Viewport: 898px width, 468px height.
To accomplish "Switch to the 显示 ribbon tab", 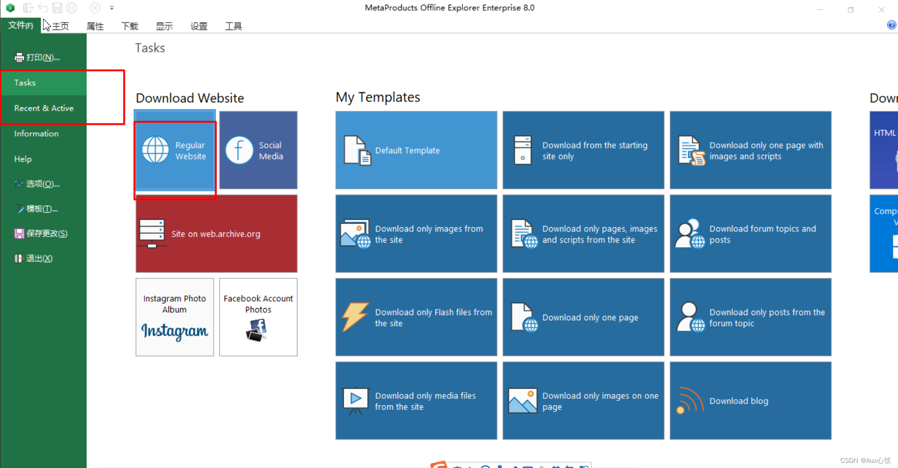I will [x=164, y=26].
